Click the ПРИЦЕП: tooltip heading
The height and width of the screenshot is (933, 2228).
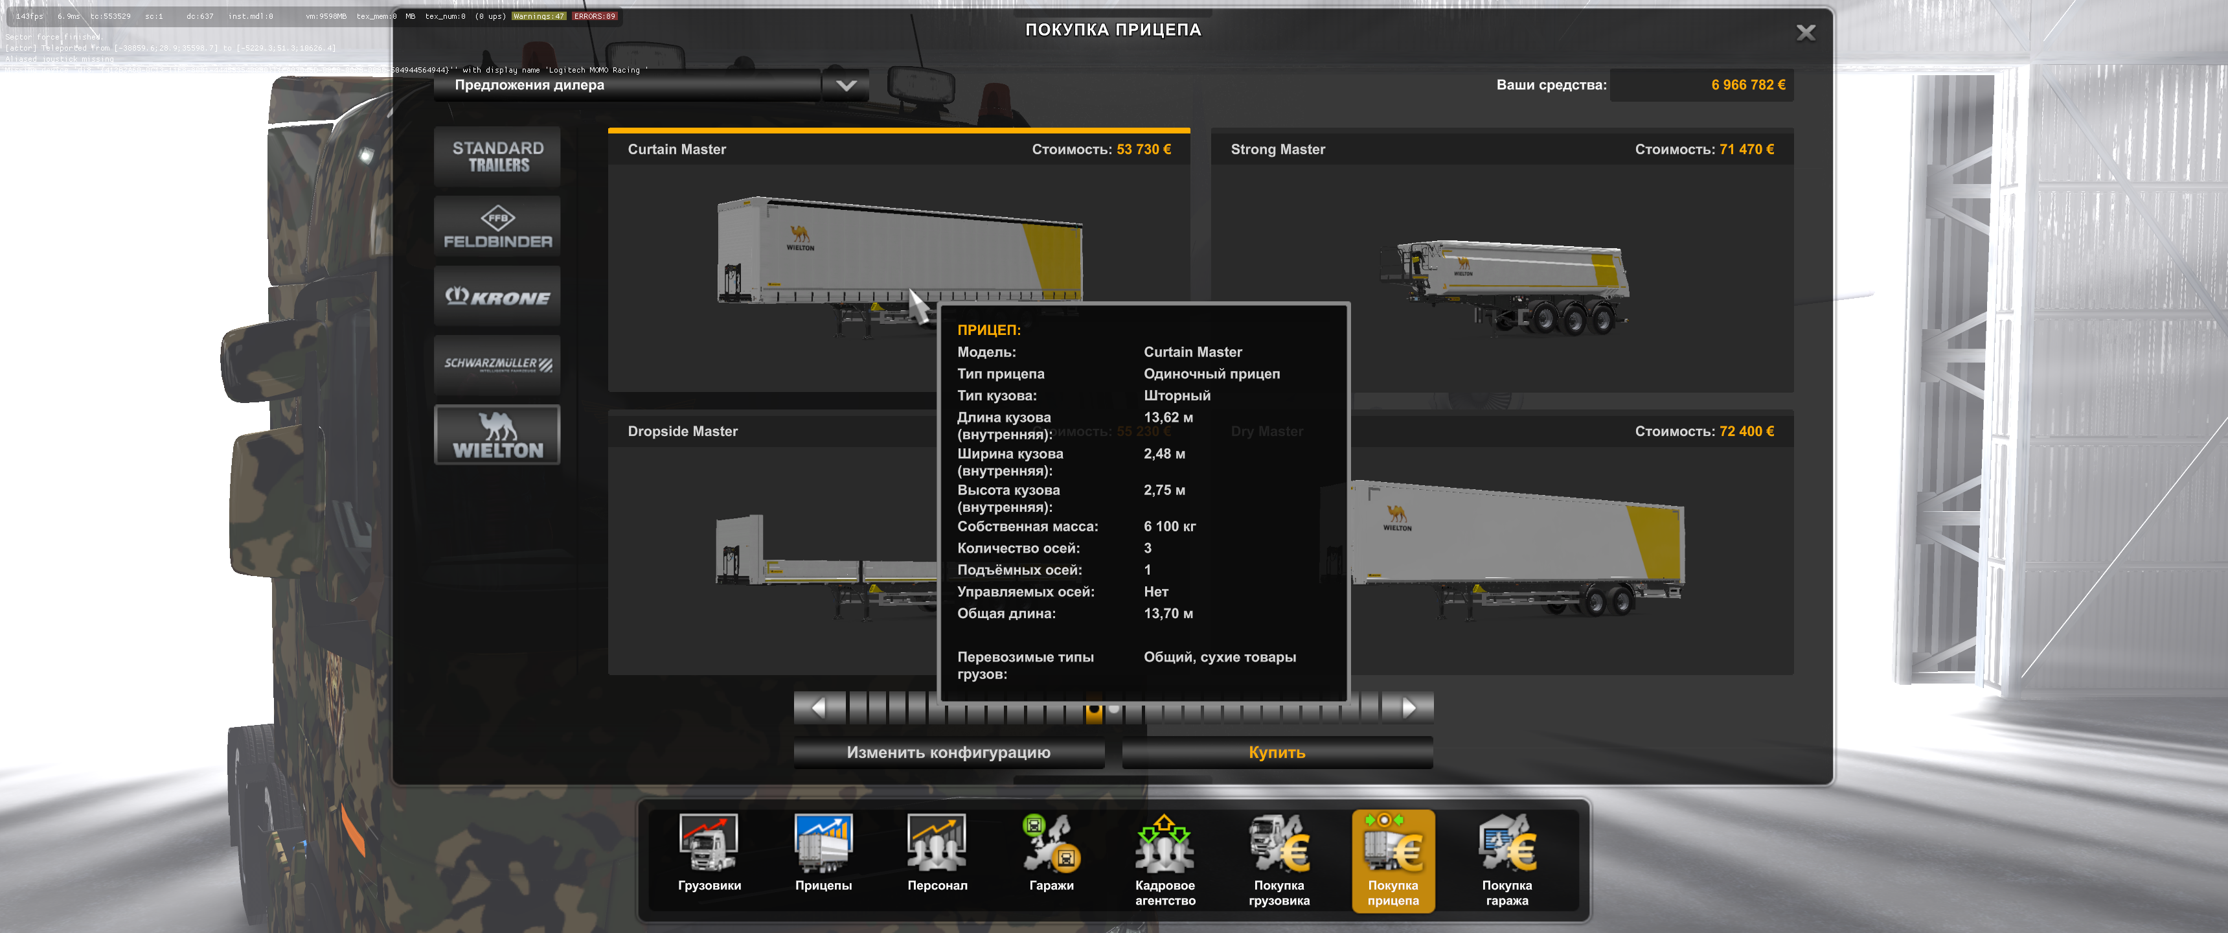988,330
